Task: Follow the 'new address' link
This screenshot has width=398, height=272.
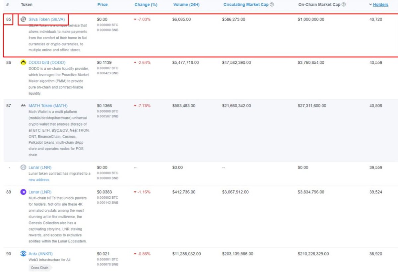Action: click(39, 180)
